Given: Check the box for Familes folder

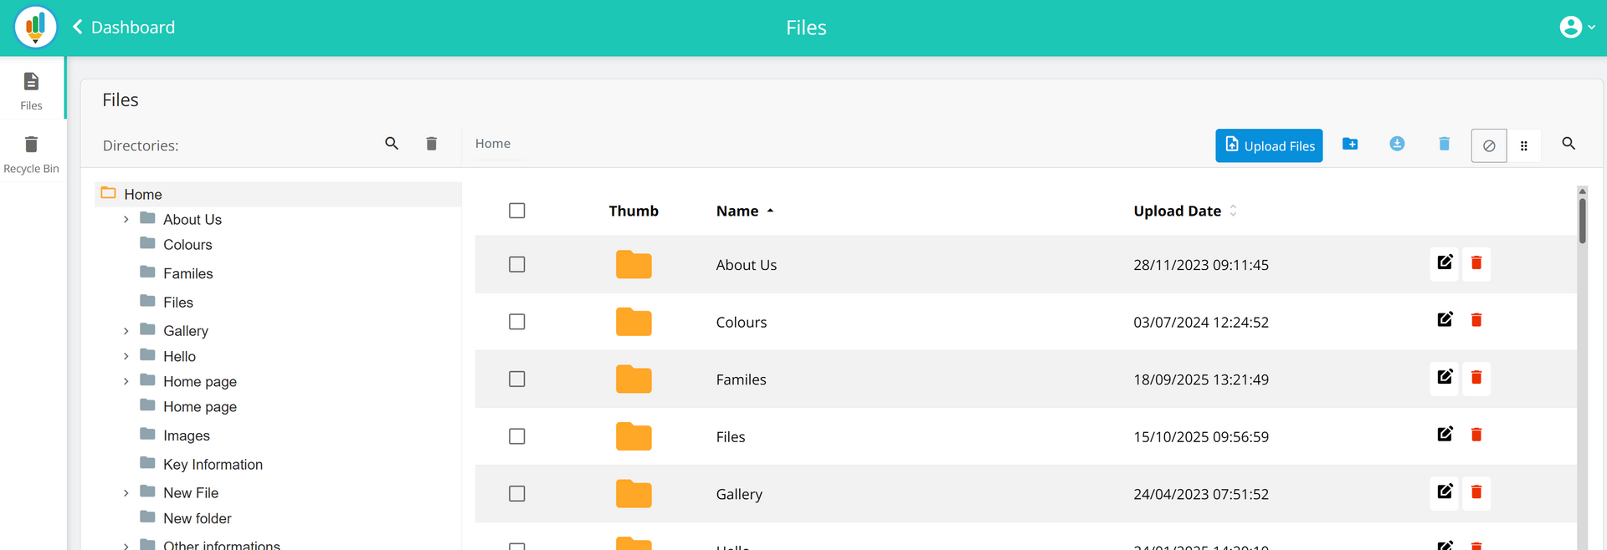Looking at the screenshot, I should [x=517, y=379].
